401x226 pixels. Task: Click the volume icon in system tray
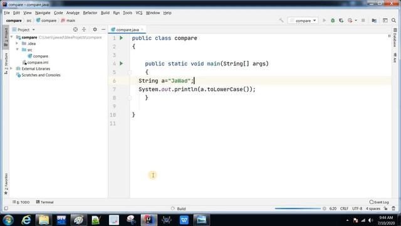370,220
